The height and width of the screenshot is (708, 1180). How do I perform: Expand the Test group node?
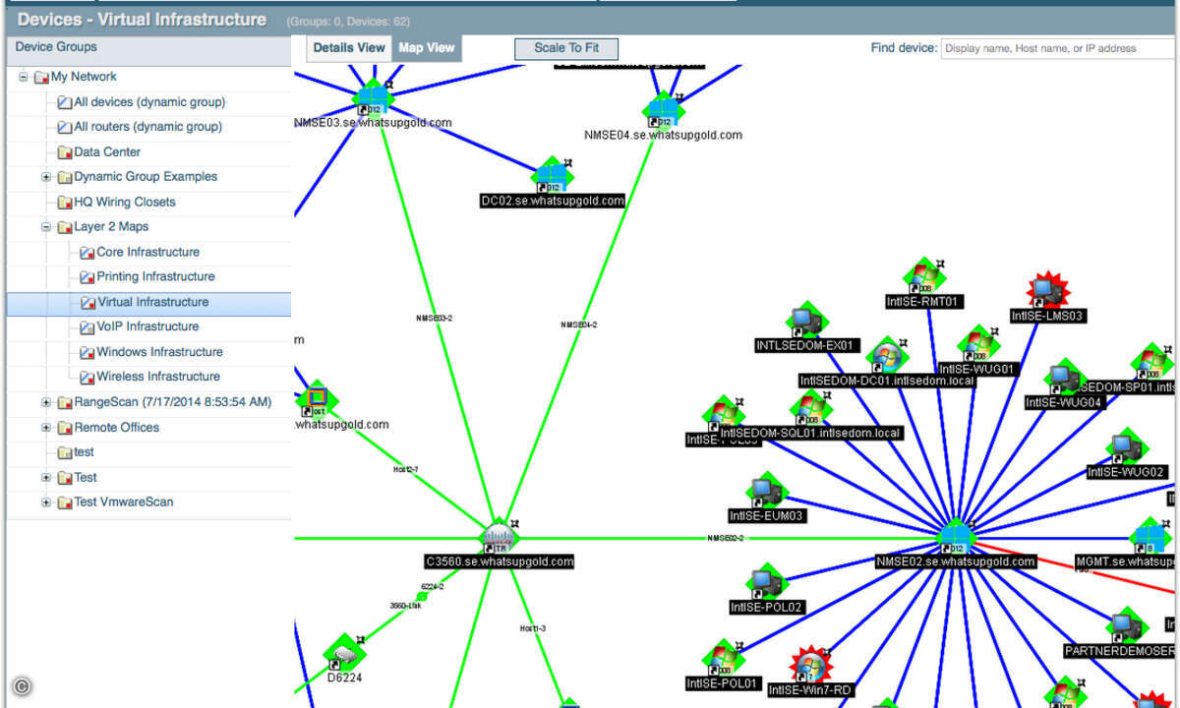[46, 478]
